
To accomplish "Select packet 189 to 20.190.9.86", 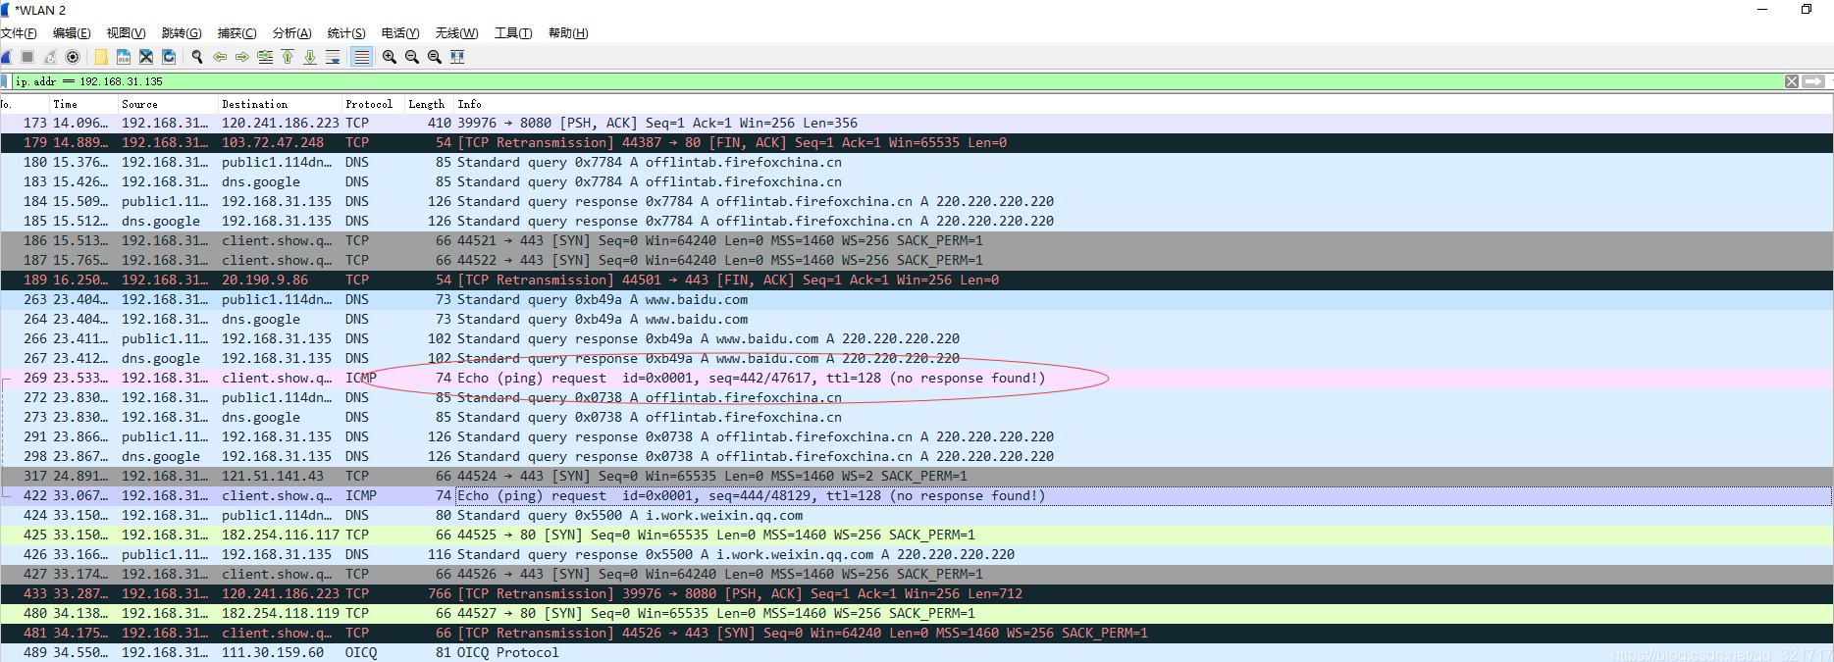I will [916, 280].
